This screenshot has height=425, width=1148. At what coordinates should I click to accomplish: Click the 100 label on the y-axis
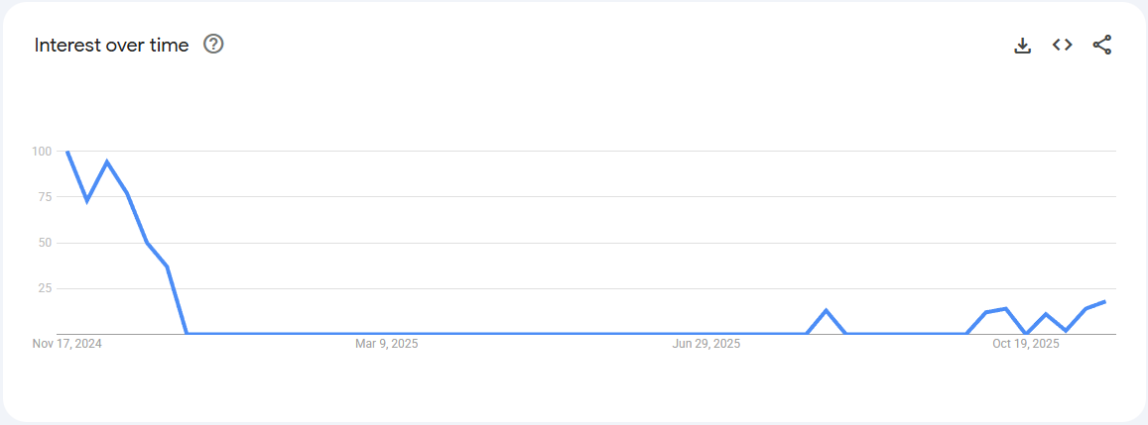coord(41,152)
